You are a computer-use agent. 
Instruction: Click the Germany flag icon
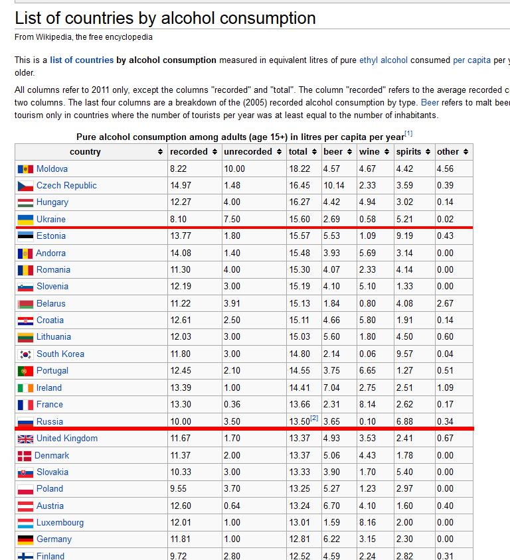tap(25, 539)
